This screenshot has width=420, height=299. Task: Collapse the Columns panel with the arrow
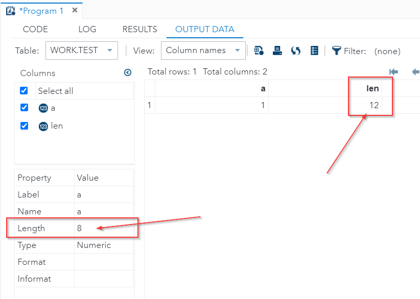tap(128, 73)
